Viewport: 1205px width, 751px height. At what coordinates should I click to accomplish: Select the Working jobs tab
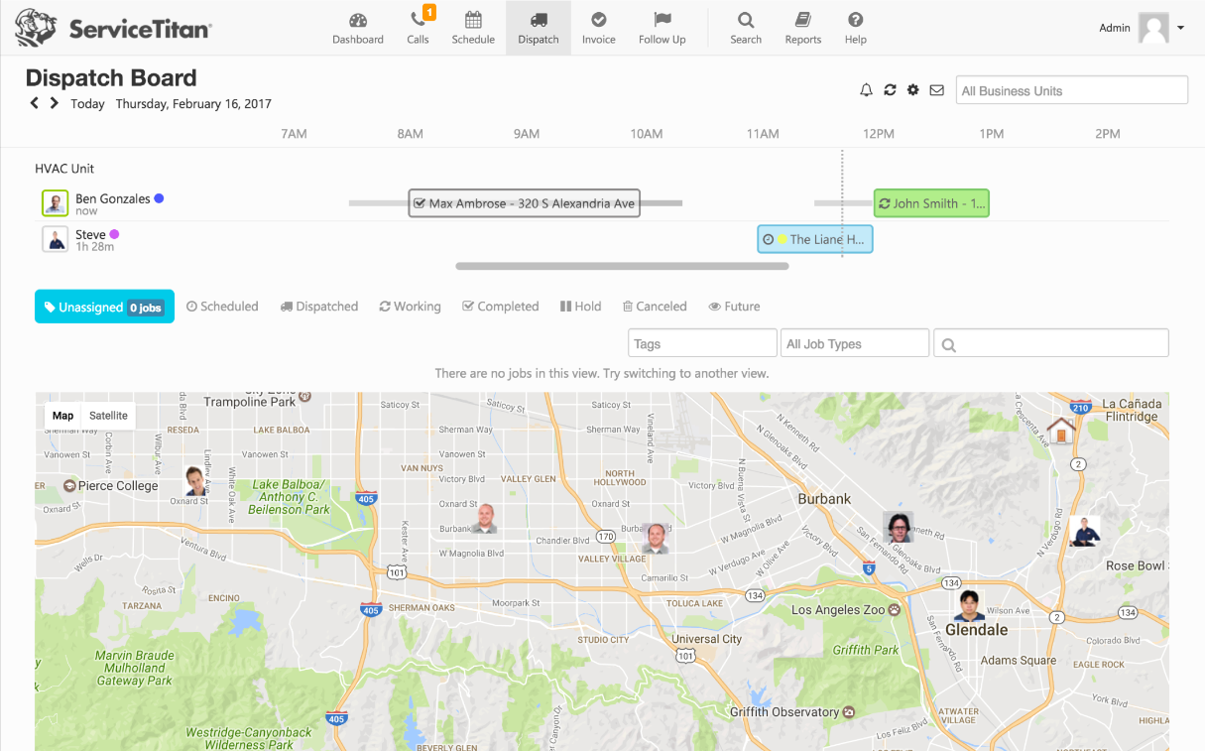click(410, 307)
